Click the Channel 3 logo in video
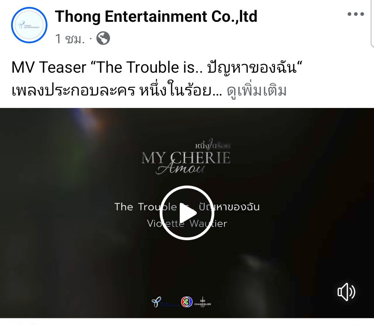 click(187, 302)
